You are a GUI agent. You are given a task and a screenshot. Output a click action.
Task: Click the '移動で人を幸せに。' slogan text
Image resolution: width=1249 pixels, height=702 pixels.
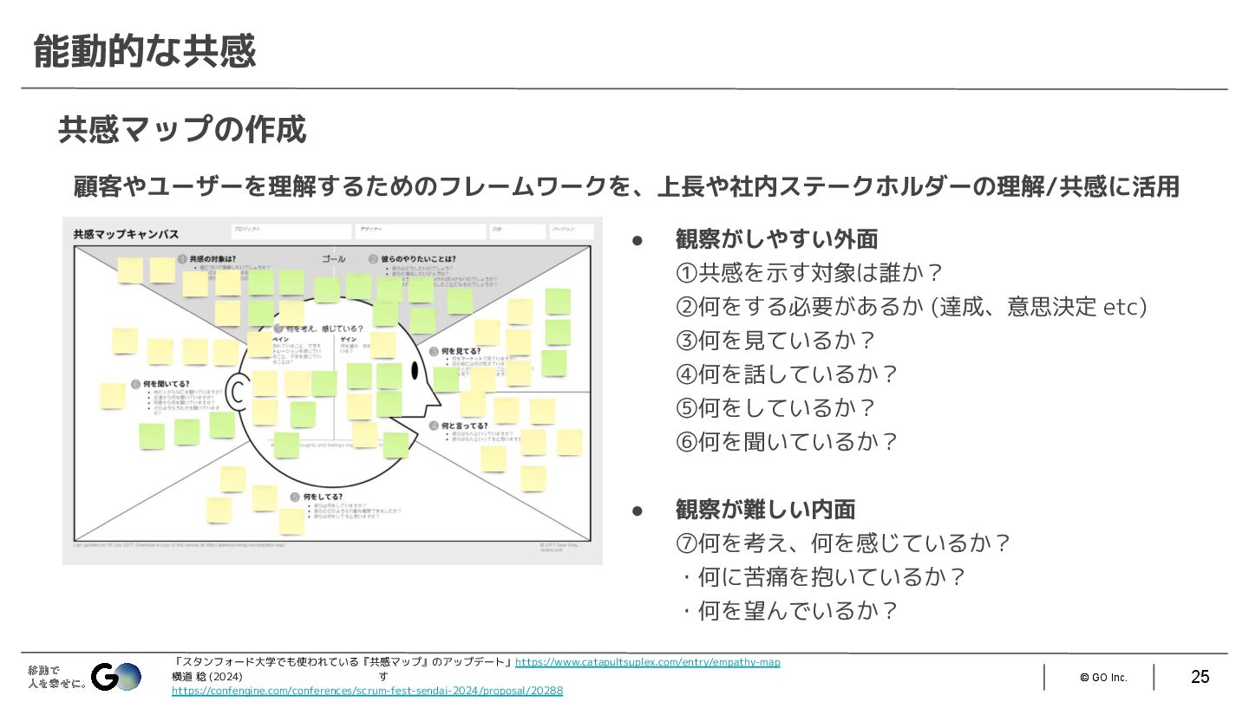click(56, 677)
